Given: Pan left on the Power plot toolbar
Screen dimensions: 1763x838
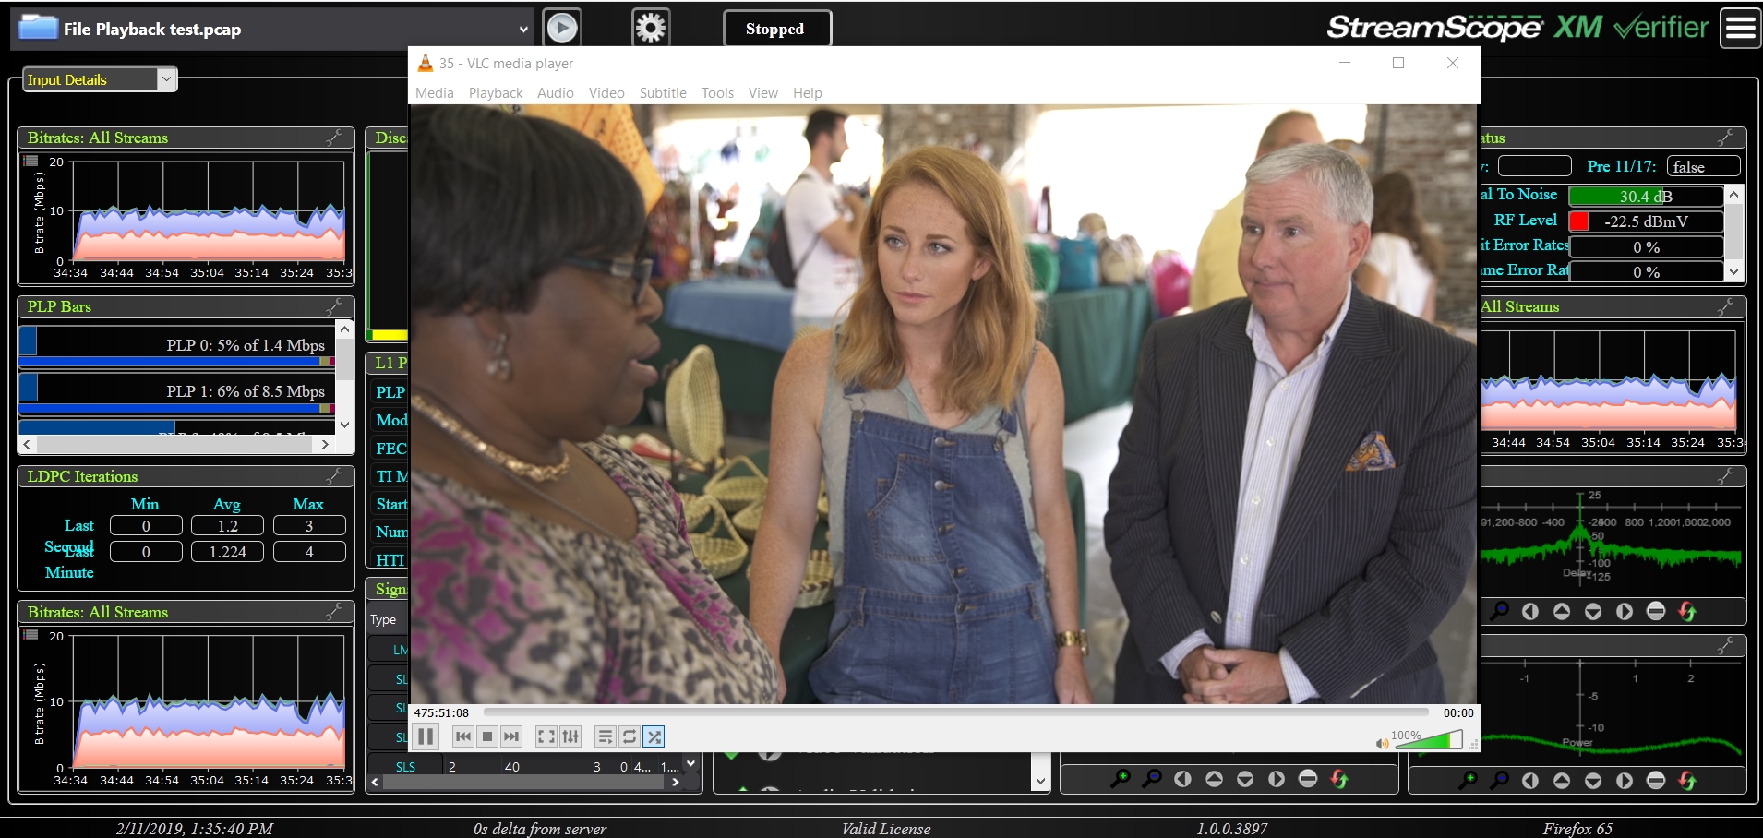Looking at the screenshot, I should pos(1530,780).
